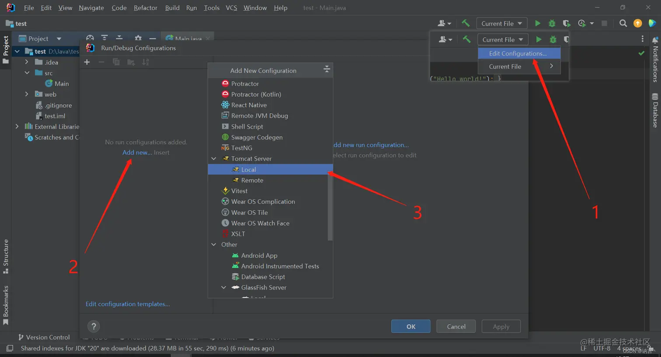Collapse the src folder
The image size is (661, 357).
pos(27,73)
